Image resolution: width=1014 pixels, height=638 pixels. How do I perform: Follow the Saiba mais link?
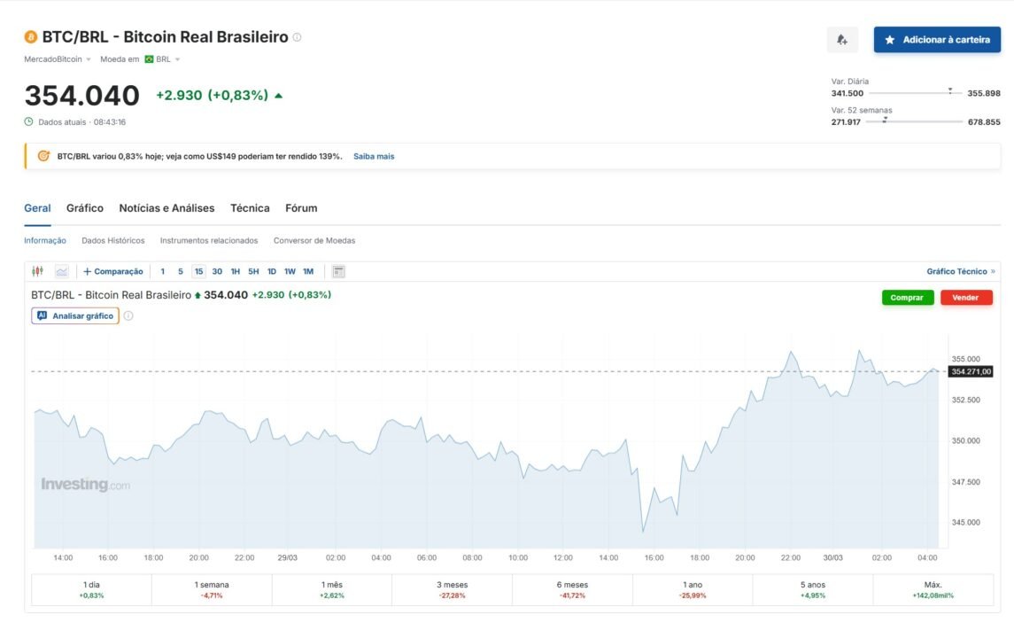point(374,156)
